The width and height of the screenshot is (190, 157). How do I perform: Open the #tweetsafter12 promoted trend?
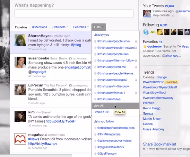click(153, 82)
